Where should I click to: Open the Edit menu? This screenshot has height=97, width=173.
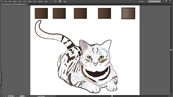tap(10, 2)
